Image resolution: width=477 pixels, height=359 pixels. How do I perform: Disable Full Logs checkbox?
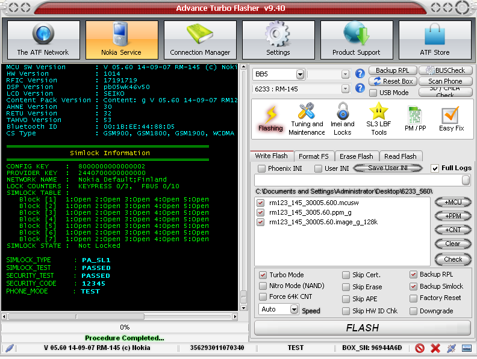(435, 168)
